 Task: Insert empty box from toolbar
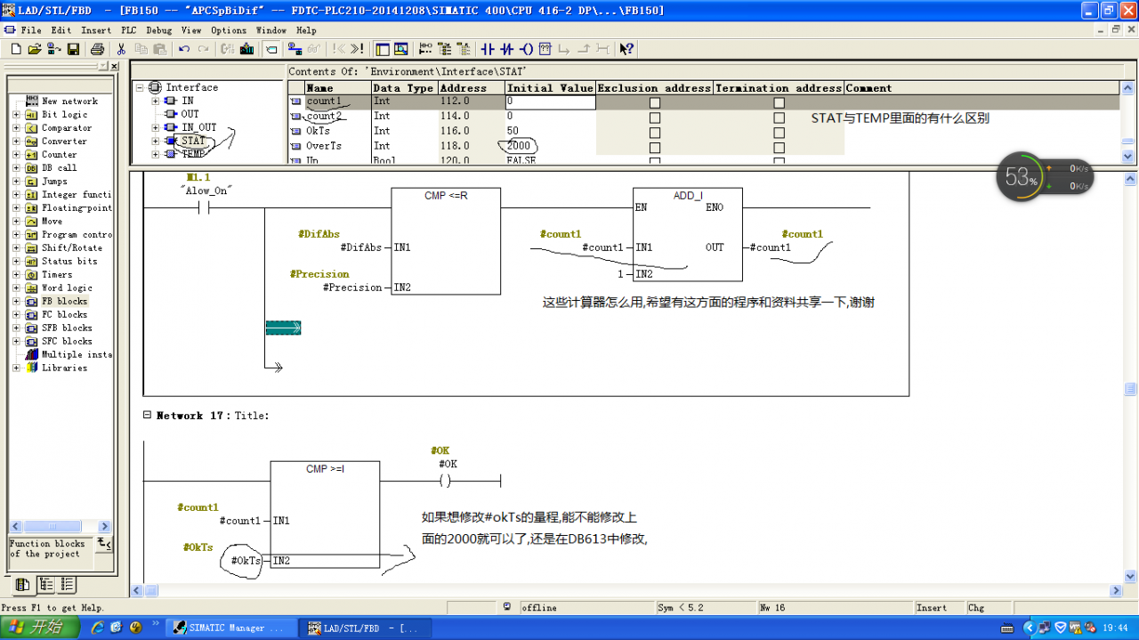coord(545,49)
